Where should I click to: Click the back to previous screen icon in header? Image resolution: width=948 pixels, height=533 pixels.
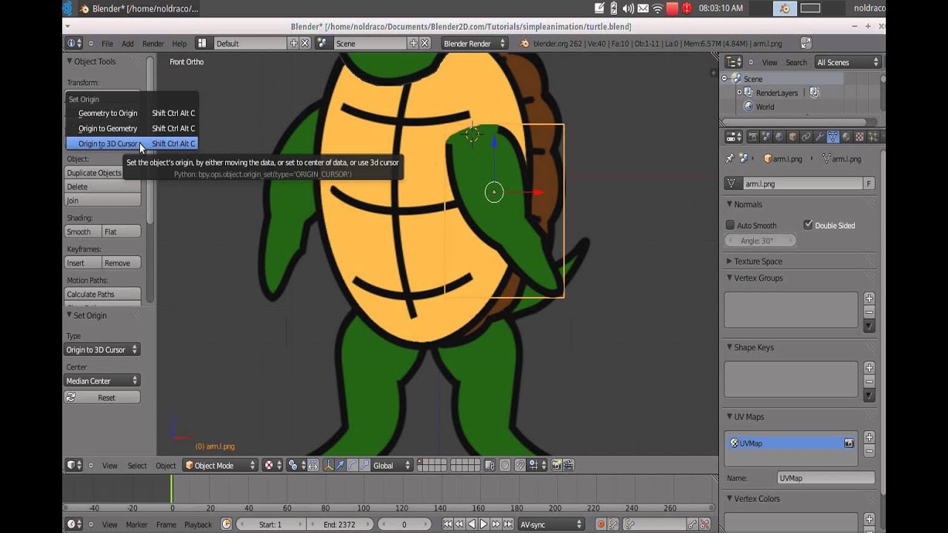[806, 44]
